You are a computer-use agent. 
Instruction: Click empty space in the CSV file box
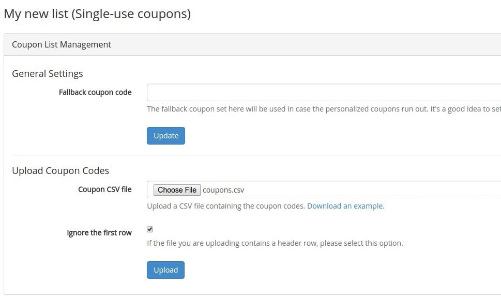click(x=372, y=190)
